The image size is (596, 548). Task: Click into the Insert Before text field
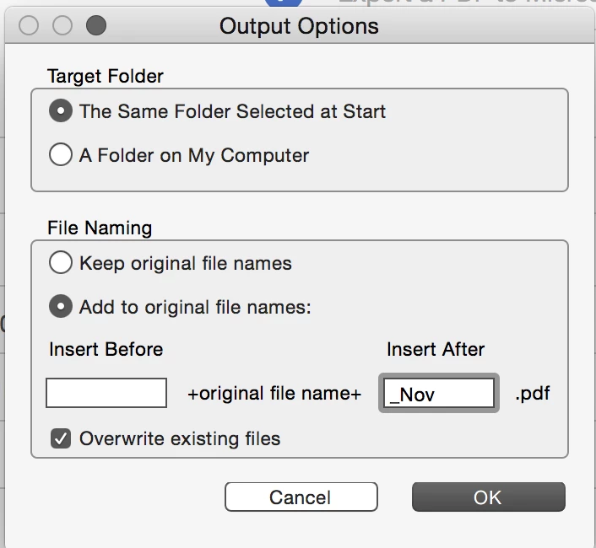click(x=106, y=393)
